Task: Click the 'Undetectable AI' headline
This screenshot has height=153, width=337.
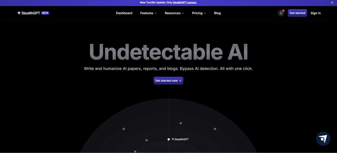Action: pyautogui.click(x=168, y=52)
